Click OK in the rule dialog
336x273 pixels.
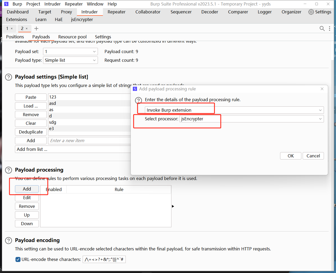tap(291, 156)
